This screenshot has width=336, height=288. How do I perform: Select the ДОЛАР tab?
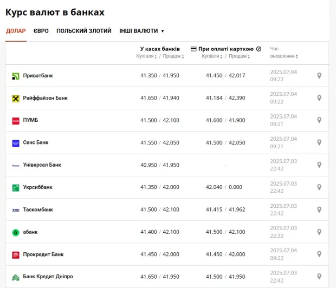point(16,31)
